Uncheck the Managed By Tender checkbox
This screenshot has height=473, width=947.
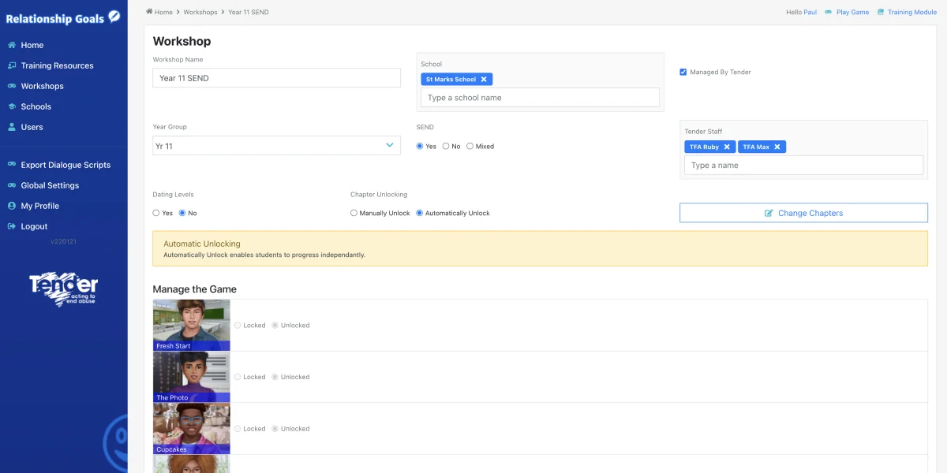click(x=683, y=72)
